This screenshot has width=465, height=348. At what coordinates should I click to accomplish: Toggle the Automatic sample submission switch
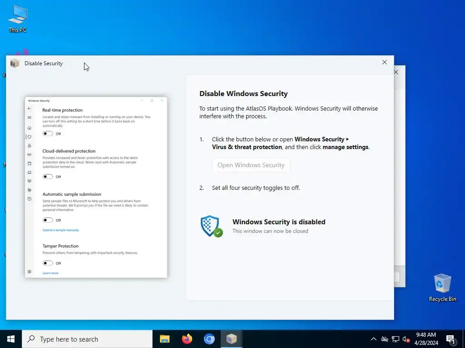click(48, 220)
